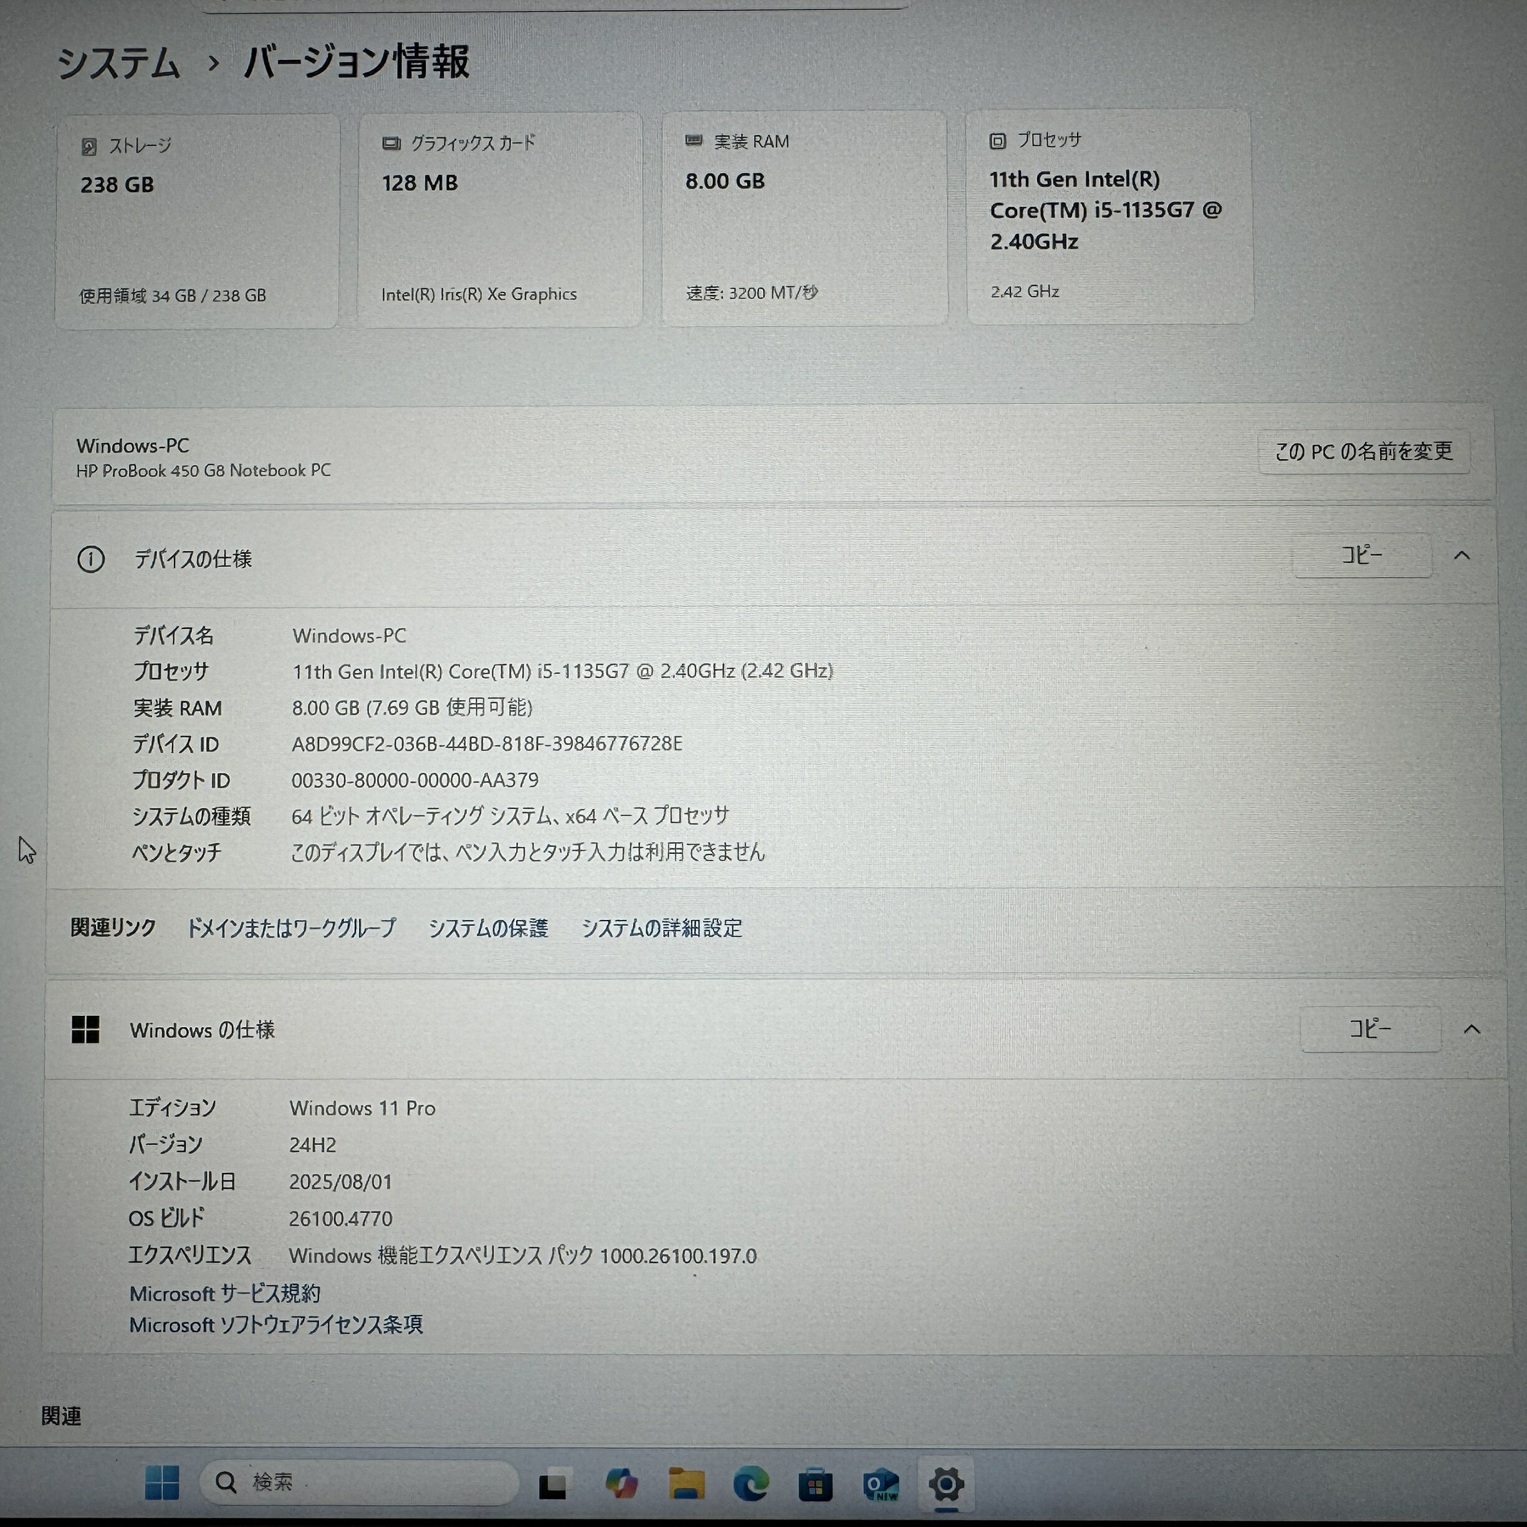The image size is (1527, 1527).
Task: Open Microsoft ソフトウェアライセンス条項 link
Action: [x=276, y=1324]
